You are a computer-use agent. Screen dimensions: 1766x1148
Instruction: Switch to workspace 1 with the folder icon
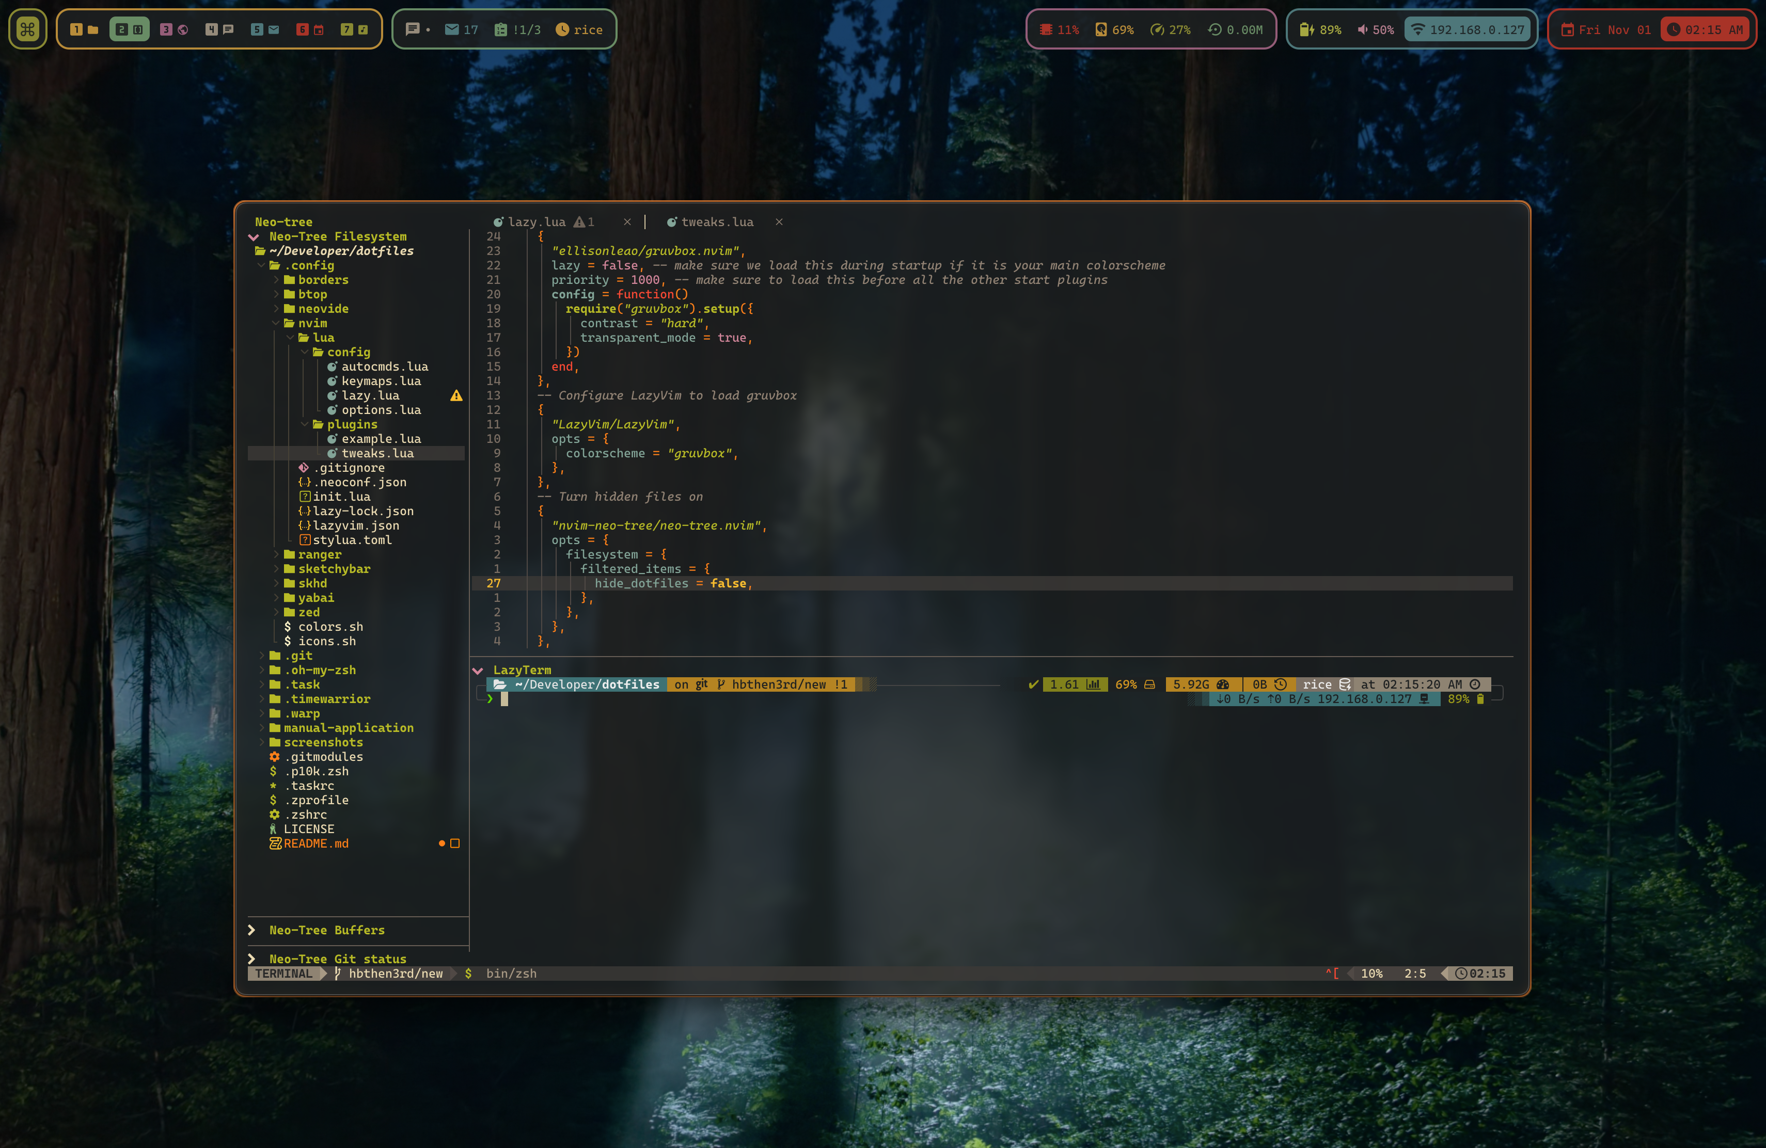(84, 29)
